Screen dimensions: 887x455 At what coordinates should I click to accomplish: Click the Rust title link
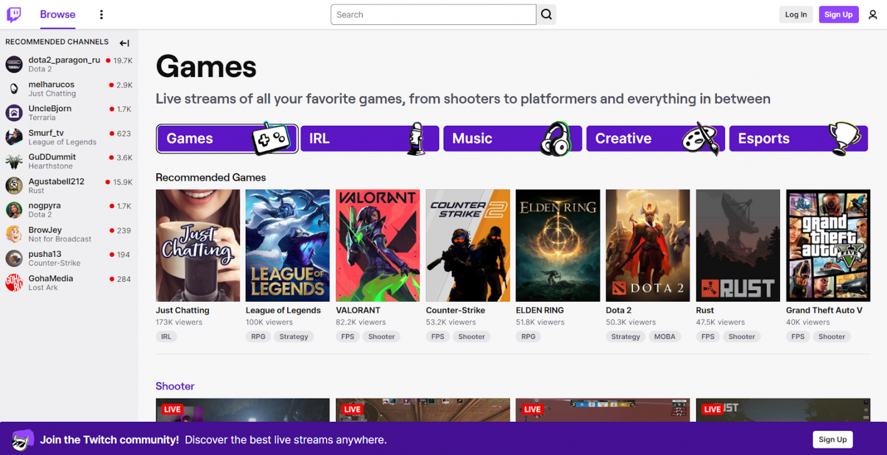(x=705, y=310)
